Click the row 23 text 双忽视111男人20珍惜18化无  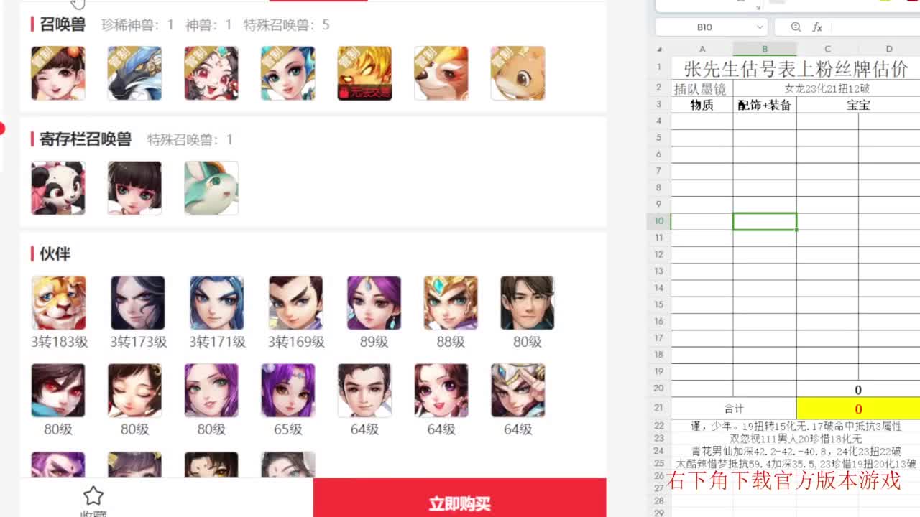click(x=796, y=439)
